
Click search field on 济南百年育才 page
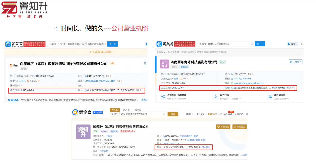(x=226, y=44)
